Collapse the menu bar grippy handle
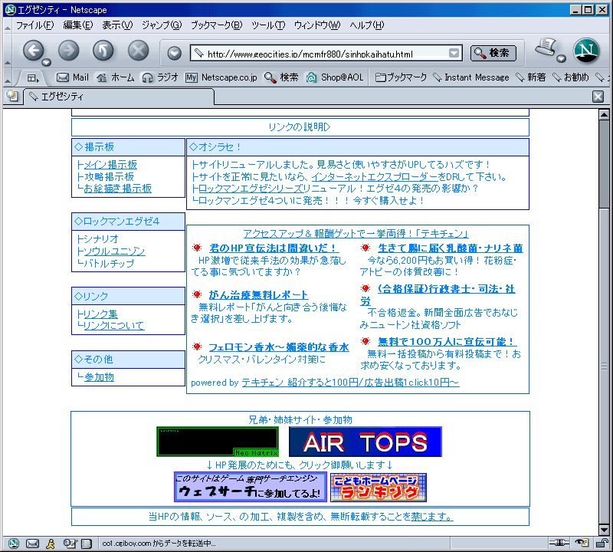Screen dimensions: 613x552 [8, 25]
